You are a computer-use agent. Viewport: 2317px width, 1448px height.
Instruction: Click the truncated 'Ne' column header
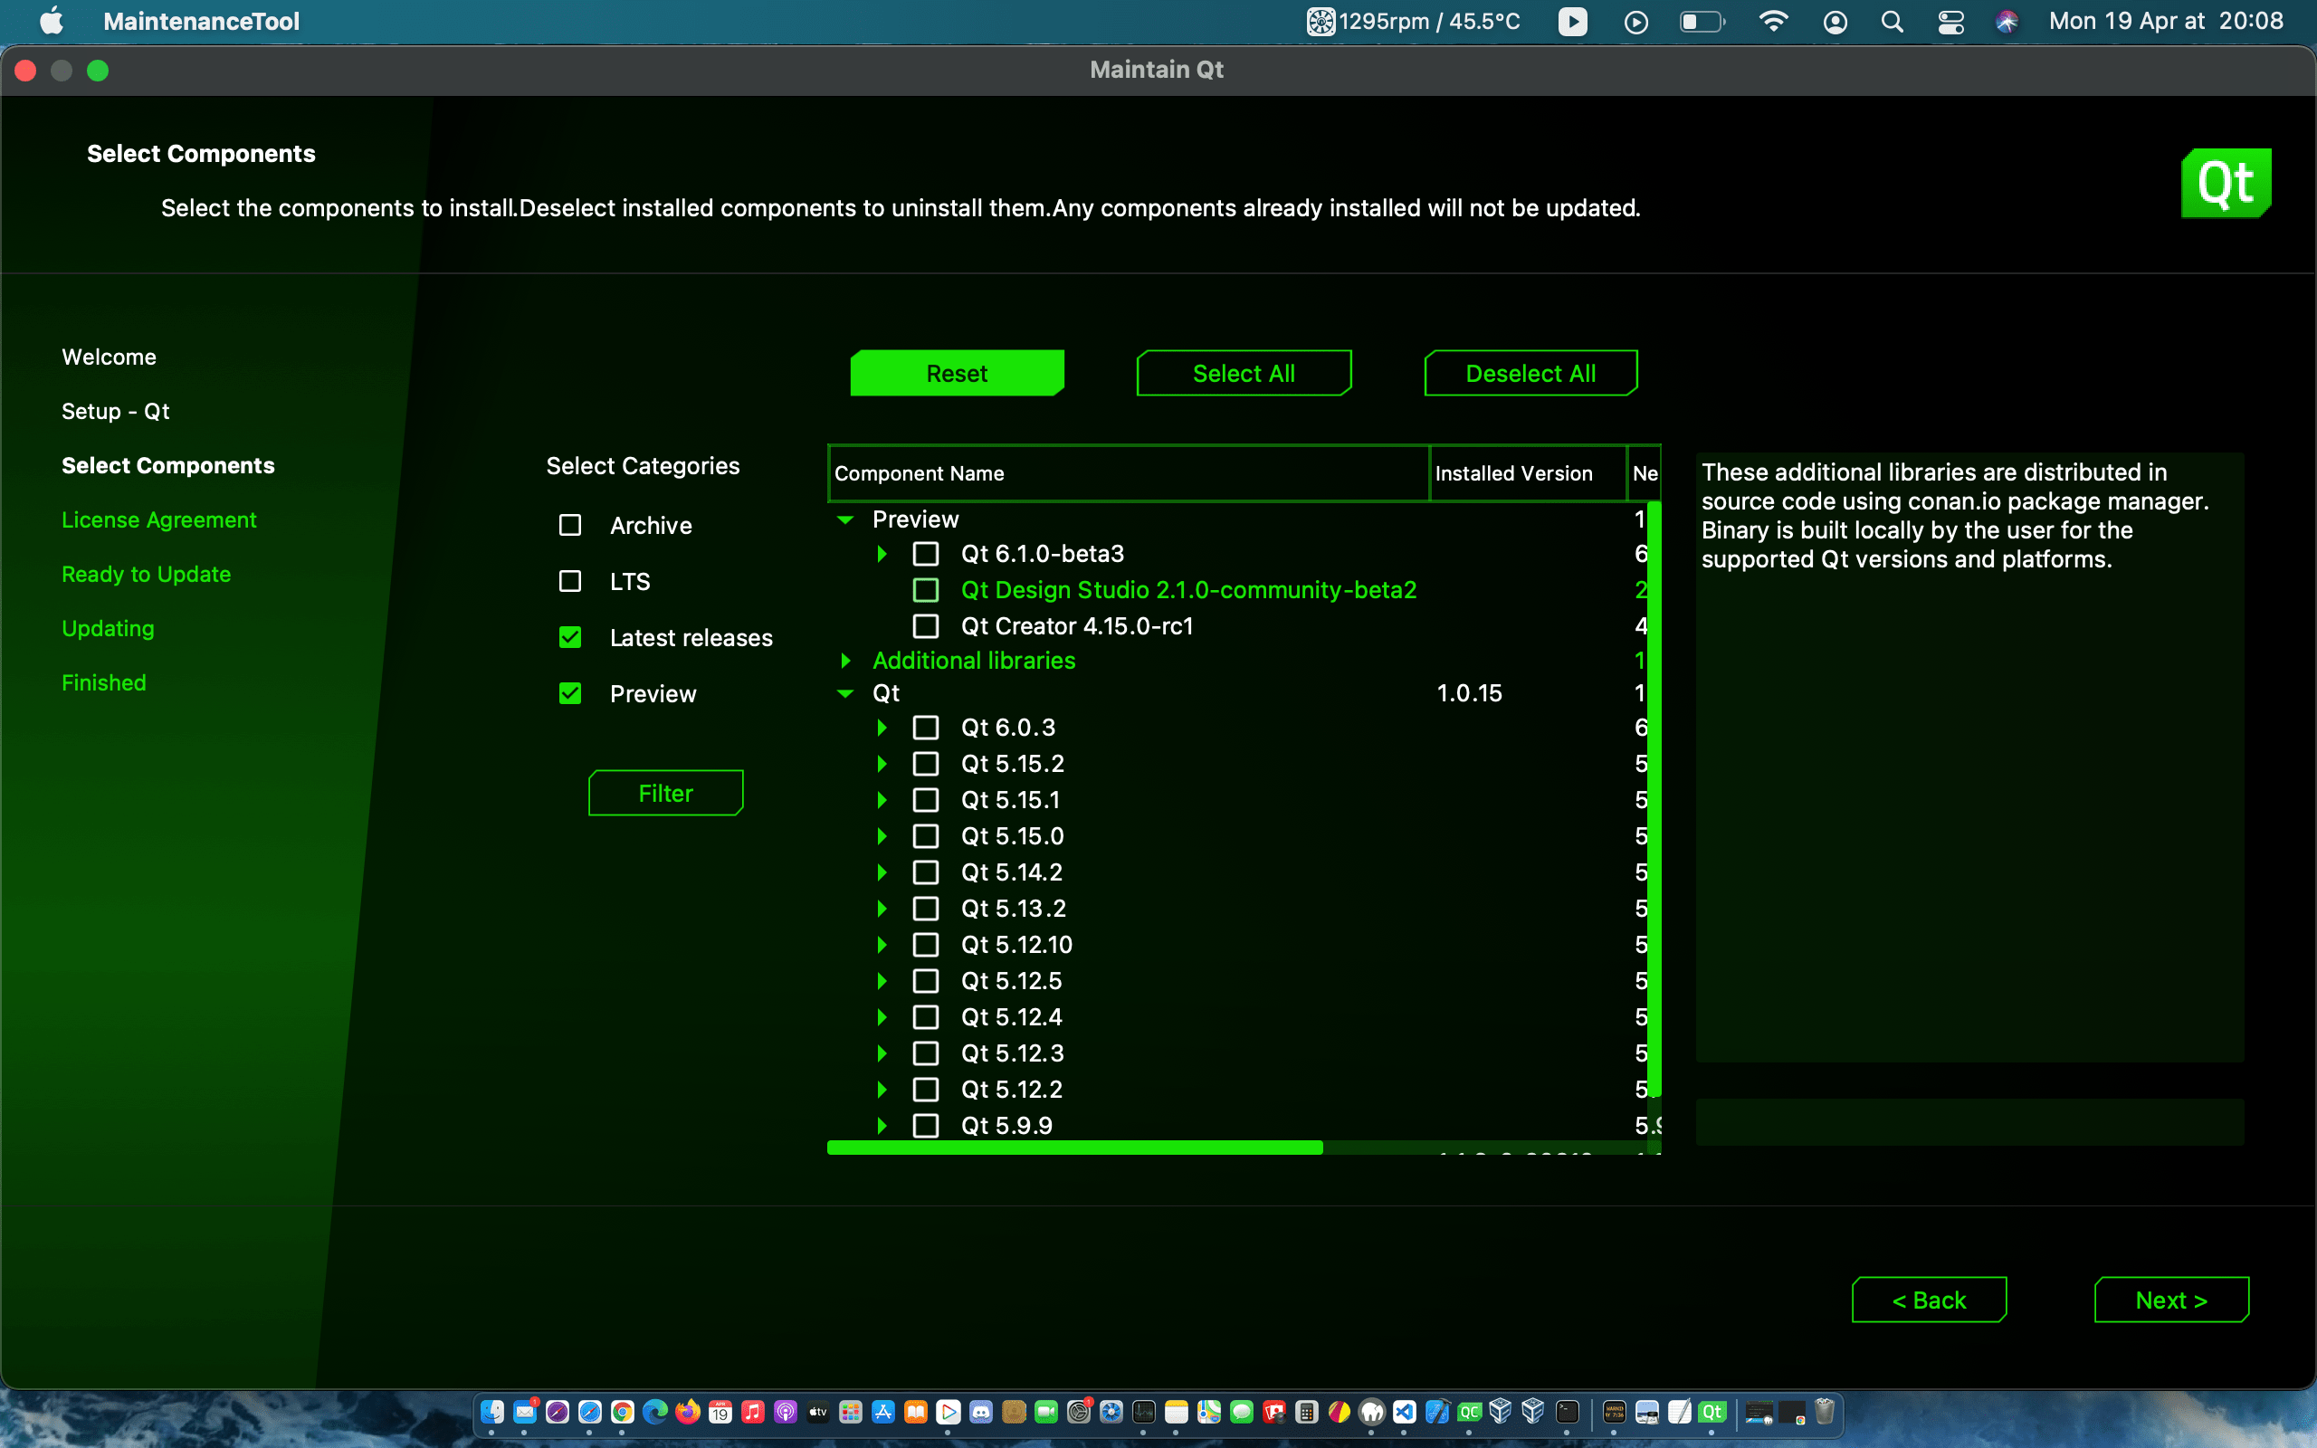(1644, 473)
